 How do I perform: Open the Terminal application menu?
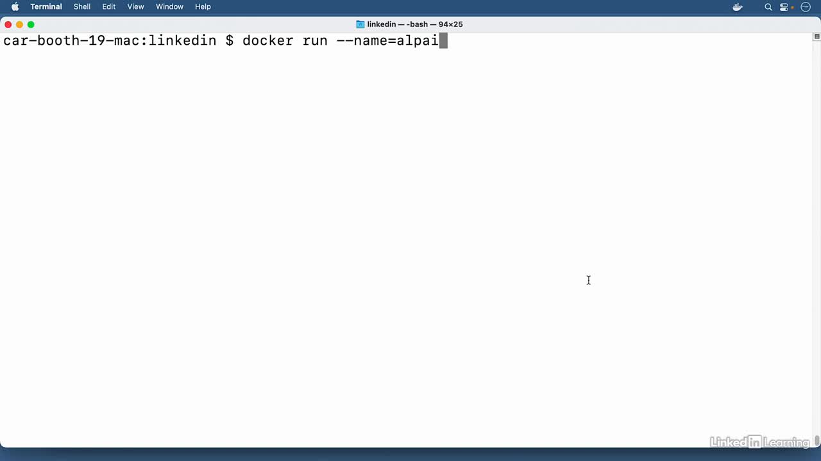point(46,7)
